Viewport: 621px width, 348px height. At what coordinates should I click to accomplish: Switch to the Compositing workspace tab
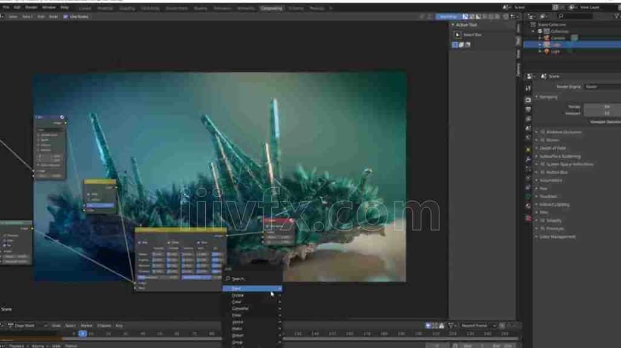click(271, 8)
